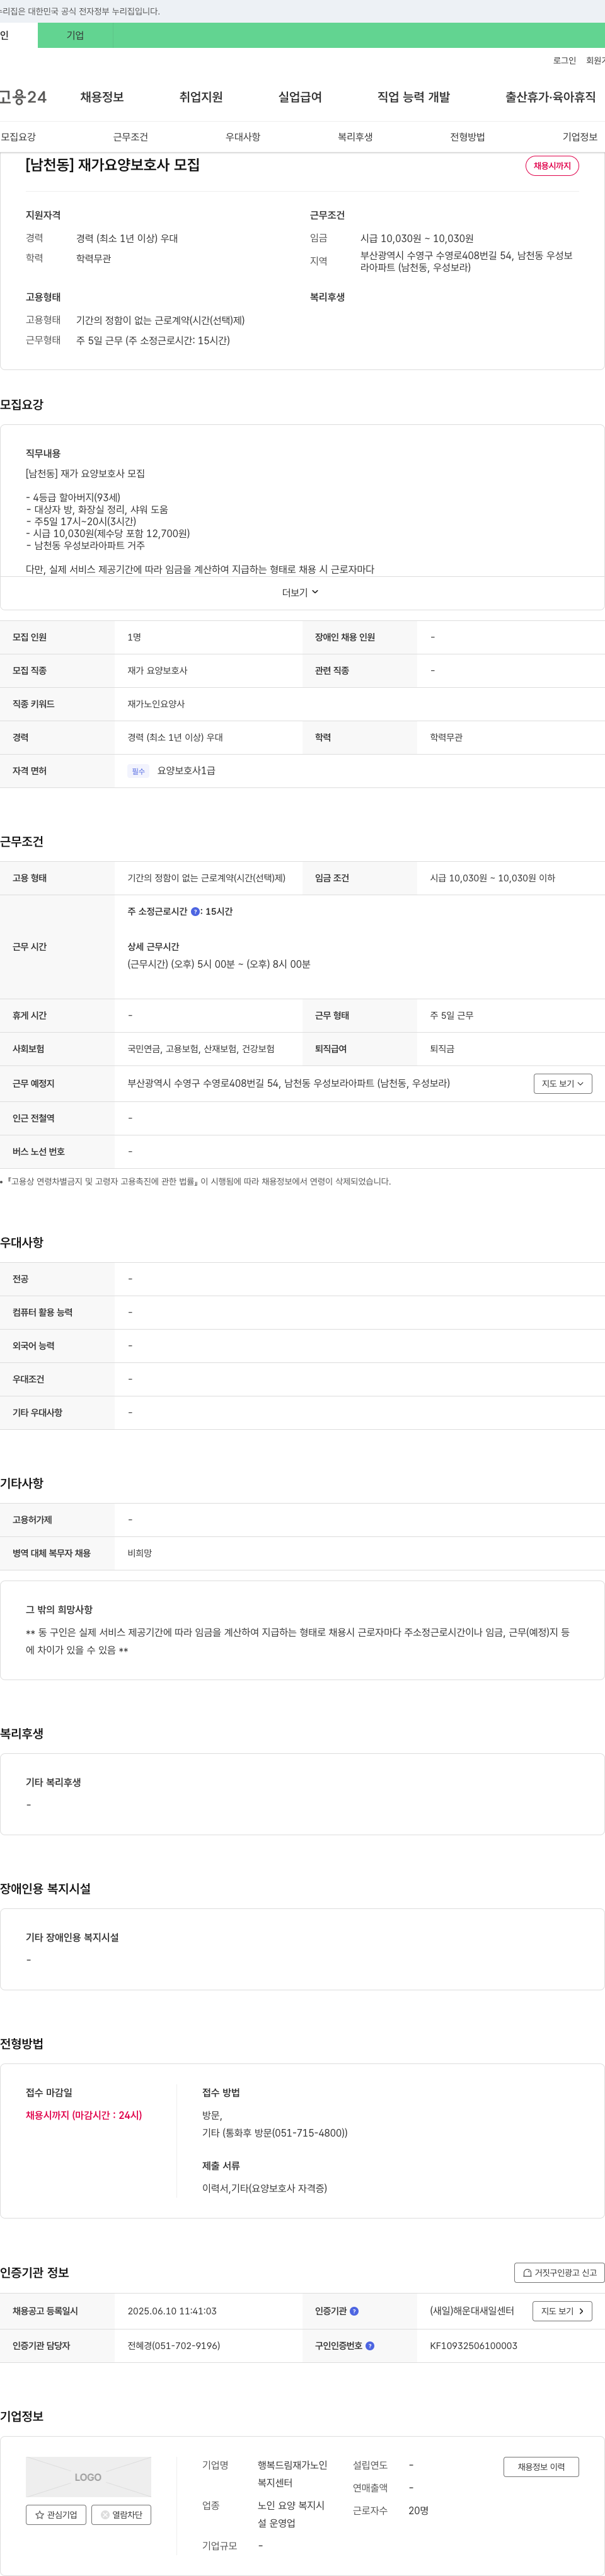Jump to 기업정보 section tab
This screenshot has width=605, height=2576.
pyautogui.click(x=580, y=137)
